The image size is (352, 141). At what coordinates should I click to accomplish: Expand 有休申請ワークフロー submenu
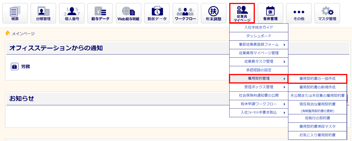259,104
